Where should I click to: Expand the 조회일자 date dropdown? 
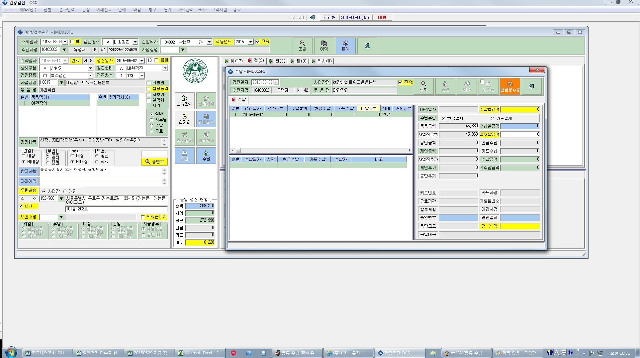point(65,42)
